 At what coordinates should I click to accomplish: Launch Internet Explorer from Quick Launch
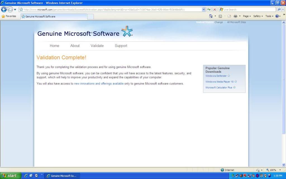point(26,176)
